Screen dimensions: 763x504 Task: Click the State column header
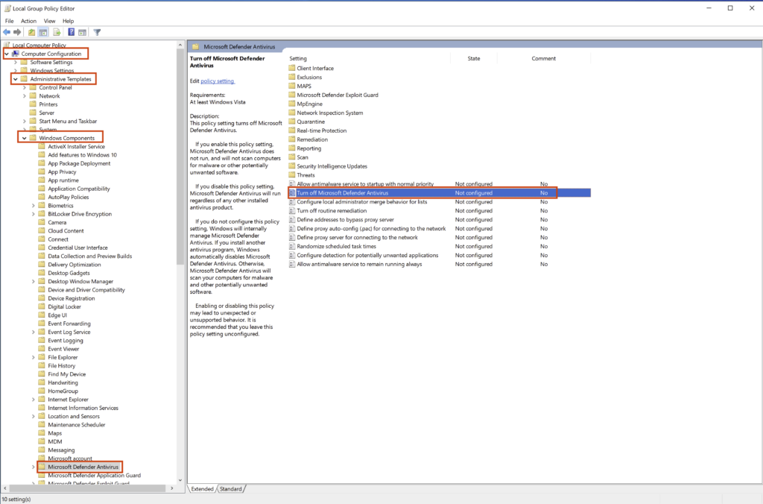pyautogui.click(x=473, y=58)
